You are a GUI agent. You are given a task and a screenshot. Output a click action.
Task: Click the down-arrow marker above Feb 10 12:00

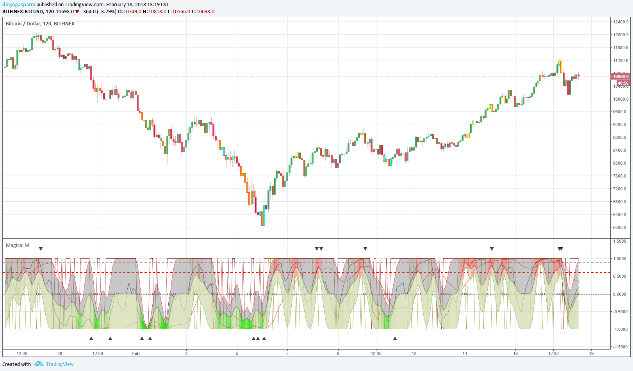point(365,249)
